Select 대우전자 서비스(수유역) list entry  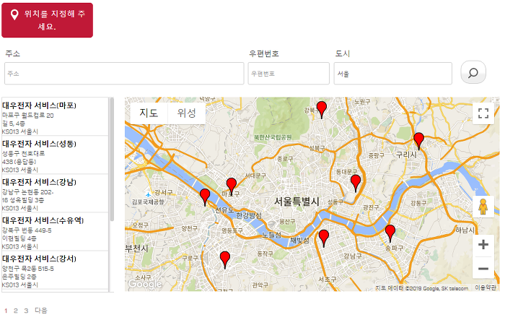pyautogui.click(x=55, y=232)
